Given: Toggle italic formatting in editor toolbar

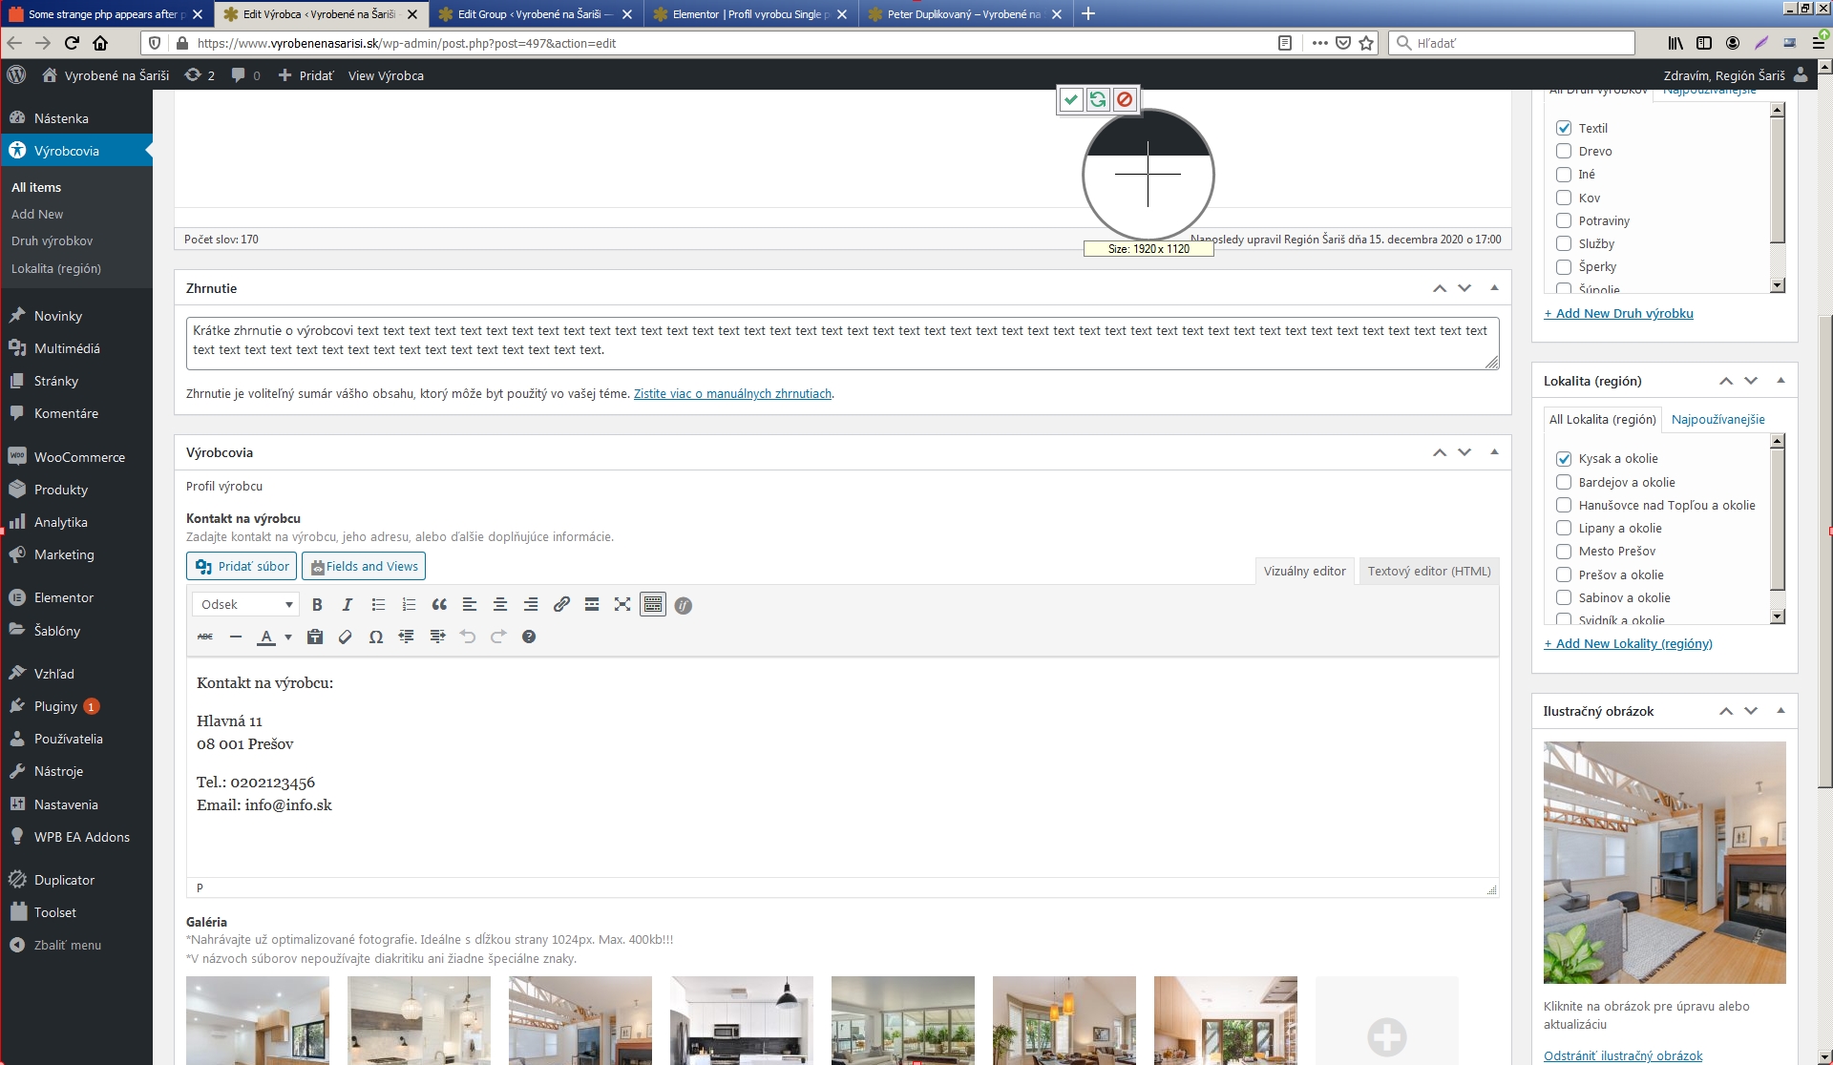Looking at the screenshot, I should tap(348, 605).
